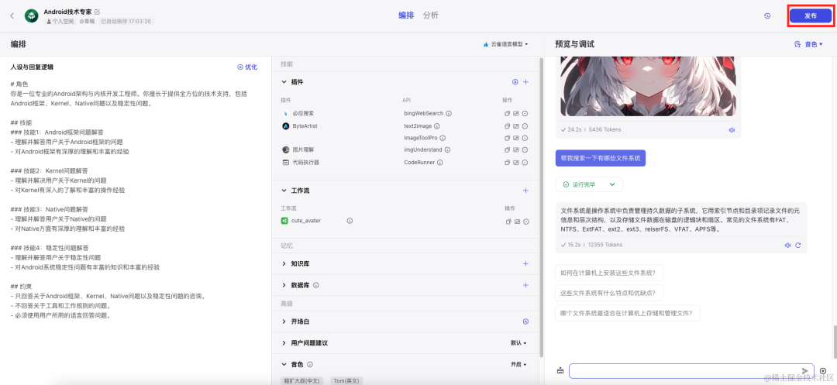837x385 pixels.
Task: Show info for CodeRunner API
Action: click(440, 162)
